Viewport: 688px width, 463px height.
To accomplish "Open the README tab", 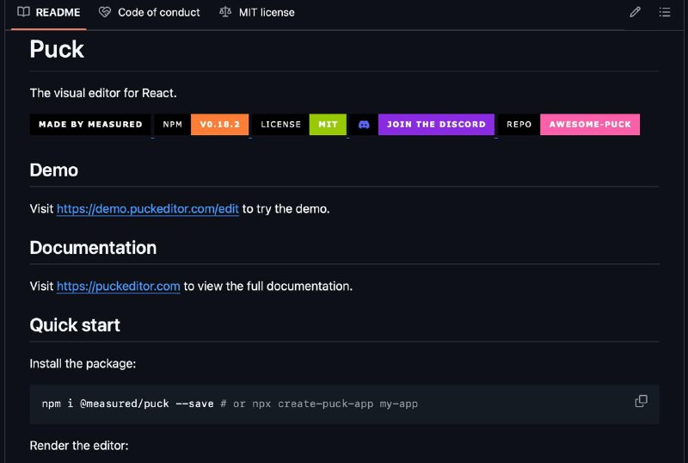I will pos(49,12).
